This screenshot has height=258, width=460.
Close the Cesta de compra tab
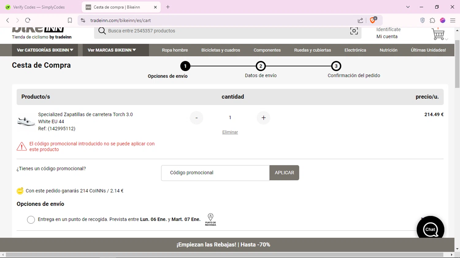pos(155,7)
